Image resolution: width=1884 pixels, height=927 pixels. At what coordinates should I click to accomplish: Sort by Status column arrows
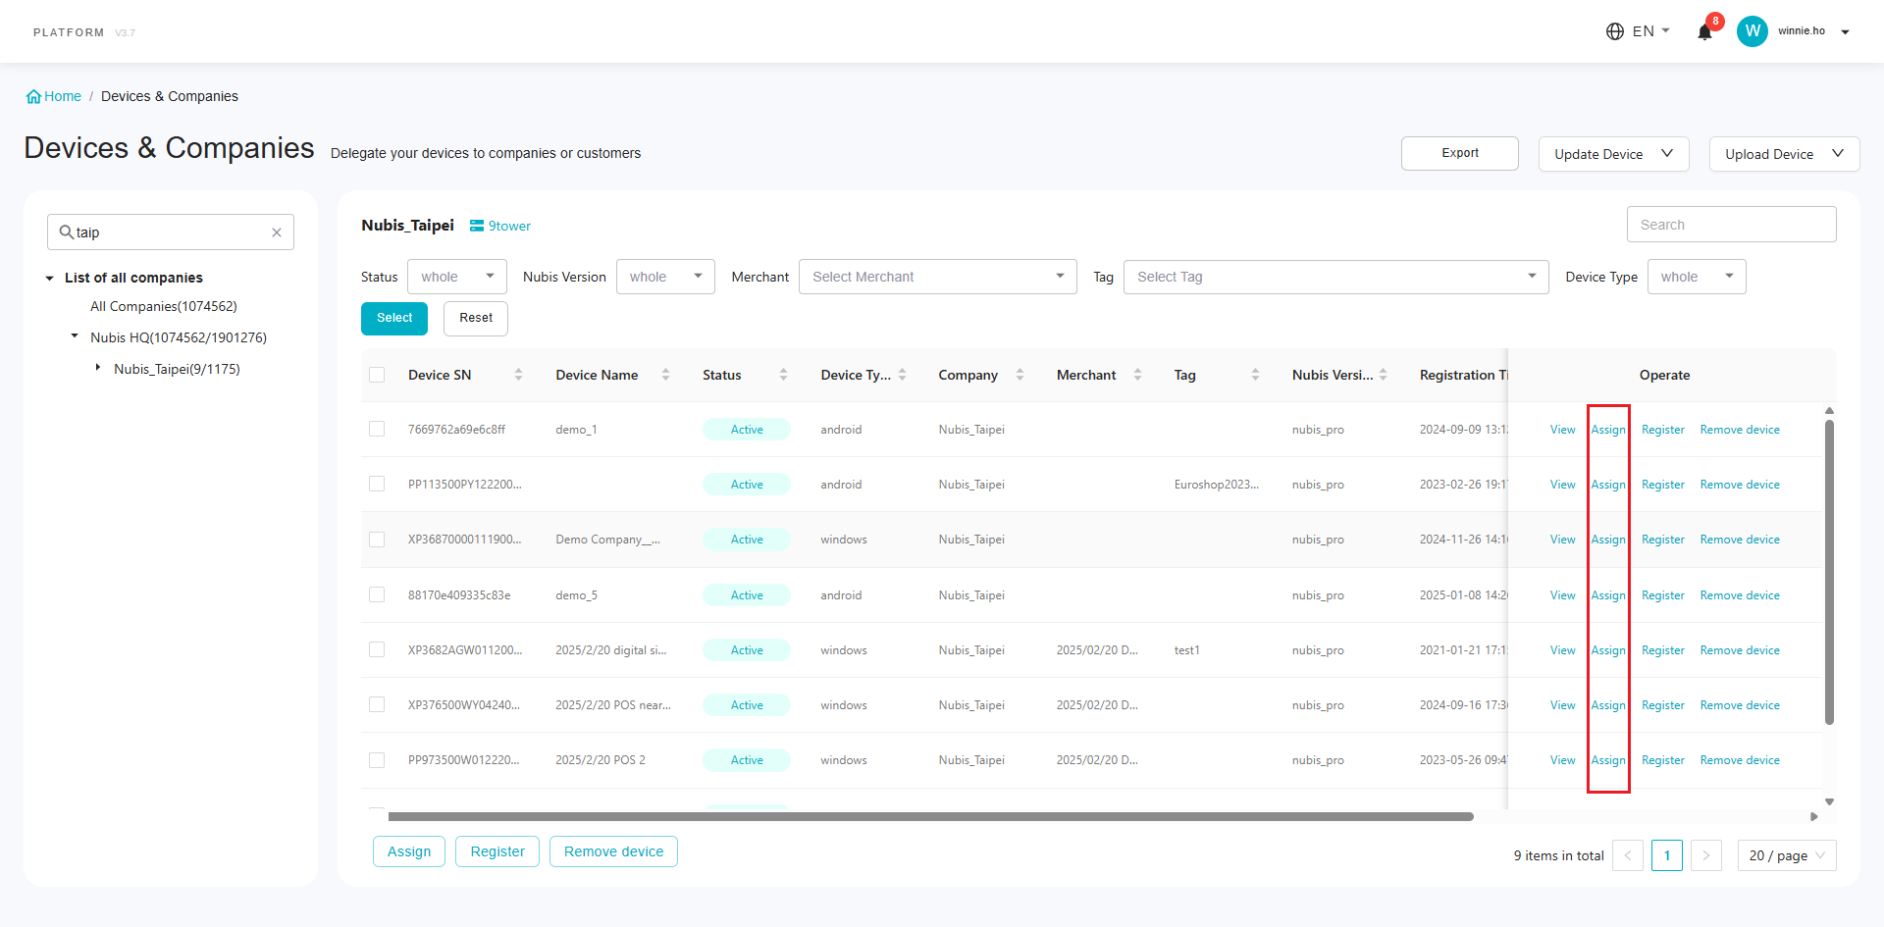pyautogui.click(x=783, y=375)
